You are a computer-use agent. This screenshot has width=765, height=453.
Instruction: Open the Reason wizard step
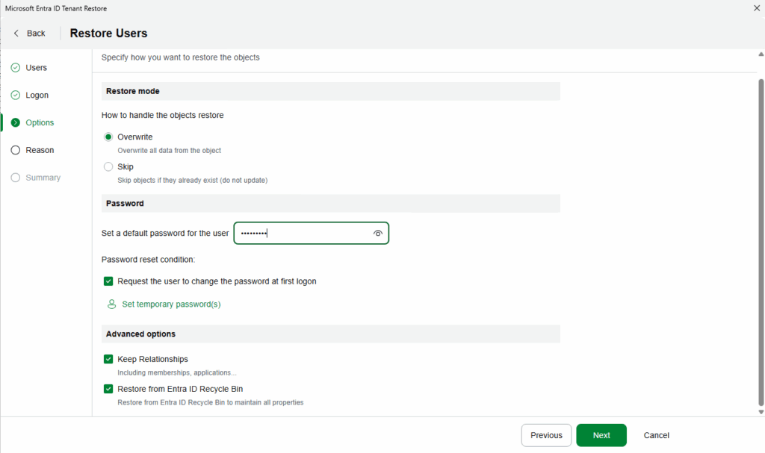click(x=40, y=150)
